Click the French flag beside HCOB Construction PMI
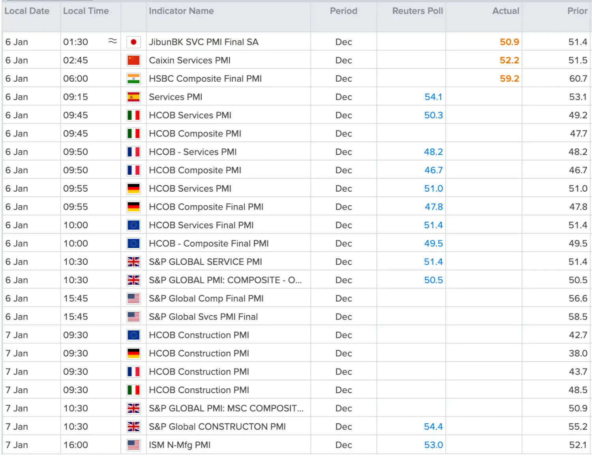 tap(133, 372)
